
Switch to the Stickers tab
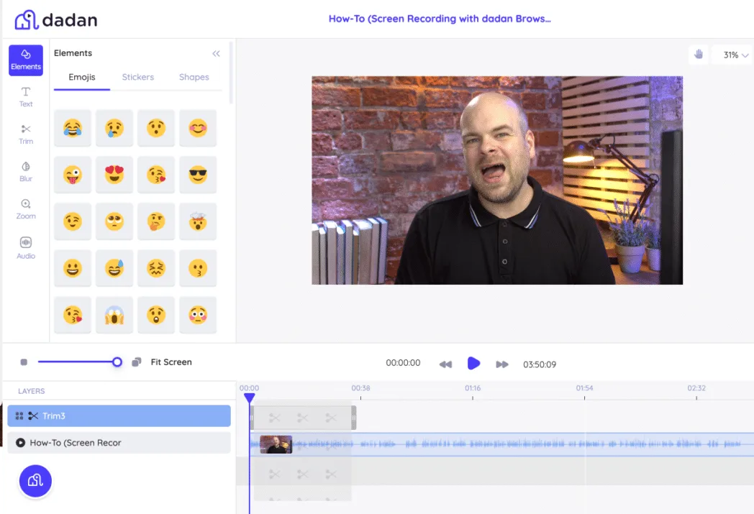click(x=137, y=77)
